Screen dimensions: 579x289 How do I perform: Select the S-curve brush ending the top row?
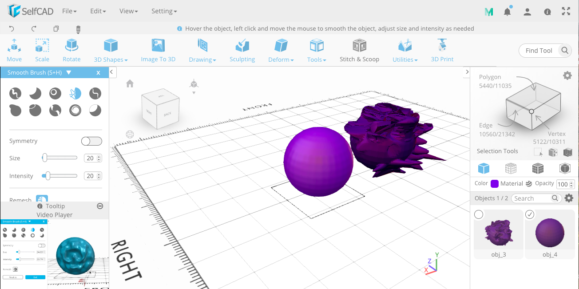pyautogui.click(x=95, y=93)
